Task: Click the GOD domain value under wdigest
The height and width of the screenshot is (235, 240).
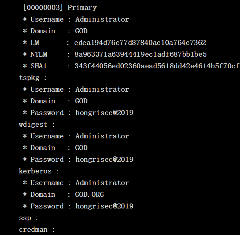Action: (81, 148)
